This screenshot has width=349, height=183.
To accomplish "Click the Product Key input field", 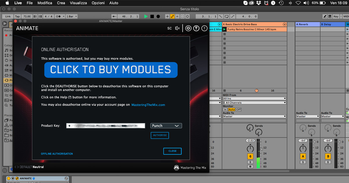I will coord(106,126).
